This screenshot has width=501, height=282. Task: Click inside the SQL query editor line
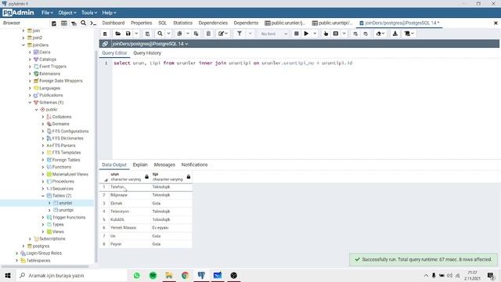(233, 63)
